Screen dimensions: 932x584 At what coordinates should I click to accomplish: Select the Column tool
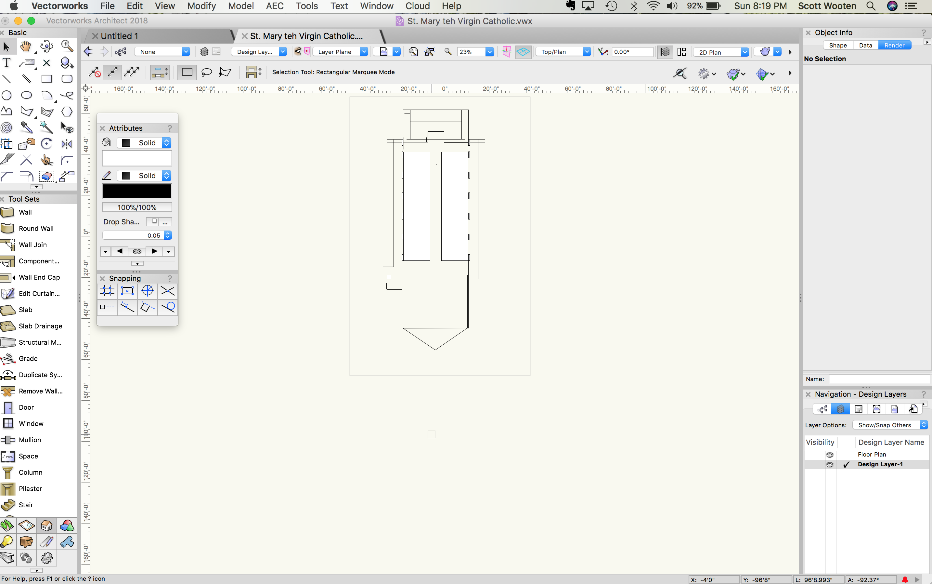tap(31, 472)
